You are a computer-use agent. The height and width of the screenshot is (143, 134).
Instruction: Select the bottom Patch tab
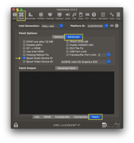(x=95, y=117)
